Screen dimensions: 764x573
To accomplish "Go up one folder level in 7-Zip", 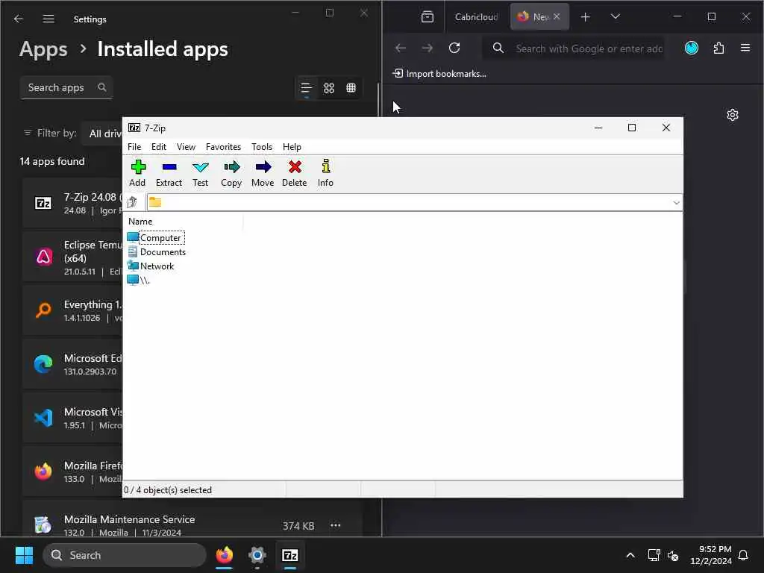I will (x=132, y=202).
